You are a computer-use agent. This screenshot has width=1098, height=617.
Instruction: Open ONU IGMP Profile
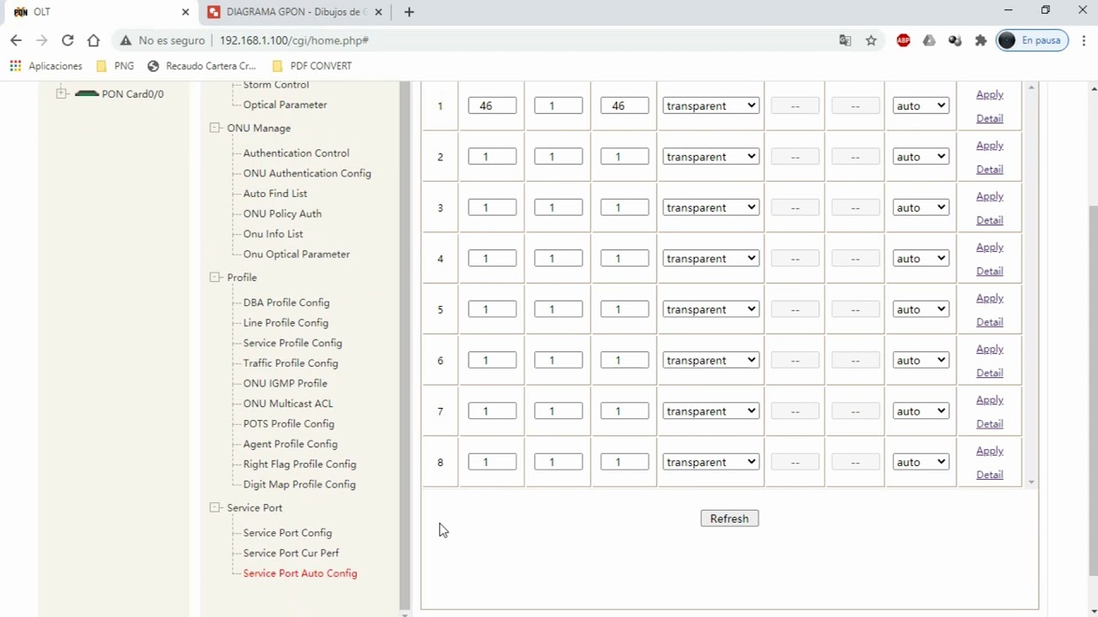coord(285,383)
